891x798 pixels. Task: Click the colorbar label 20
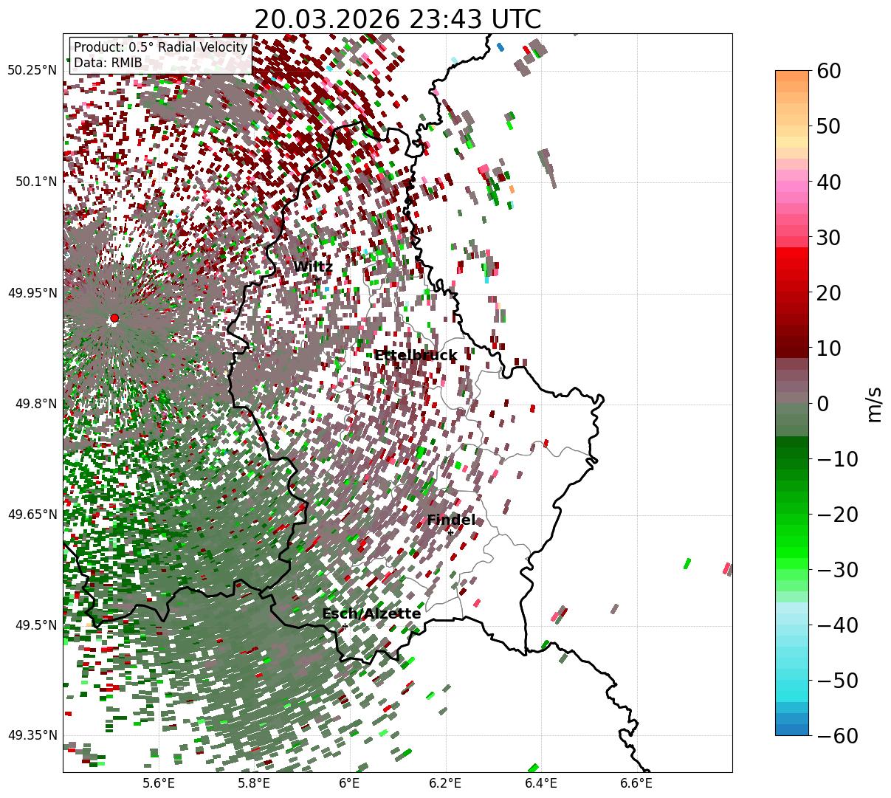pos(830,292)
